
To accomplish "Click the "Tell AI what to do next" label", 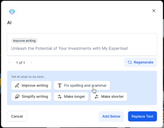I will pos(28,77).
